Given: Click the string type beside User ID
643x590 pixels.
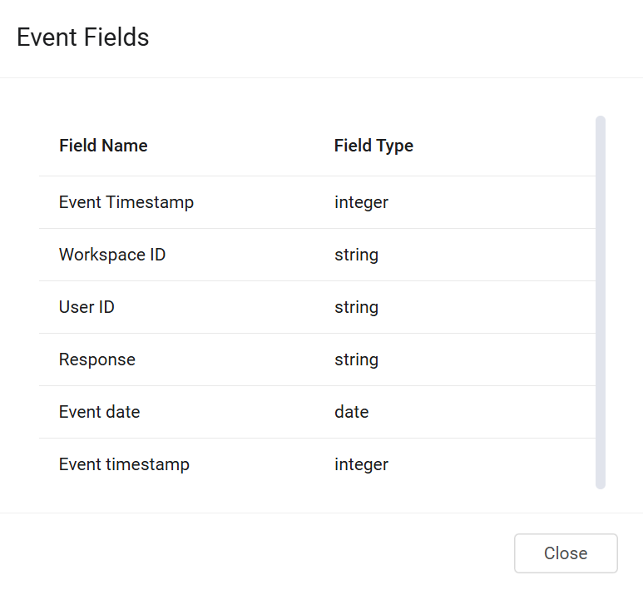Looking at the screenshot, I should (356, 307).
